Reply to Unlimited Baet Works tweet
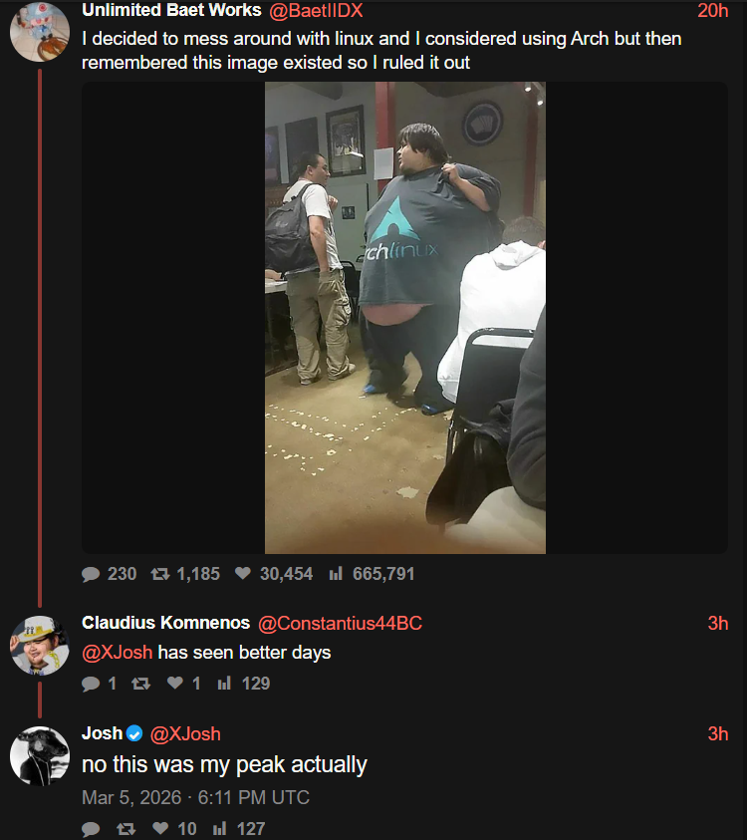 click(x=92, y=574)
